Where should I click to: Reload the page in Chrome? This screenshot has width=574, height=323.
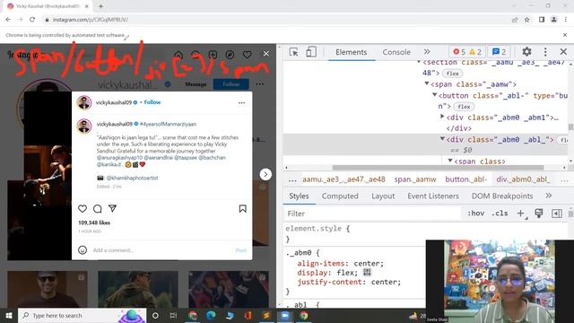tap(32, 20)
